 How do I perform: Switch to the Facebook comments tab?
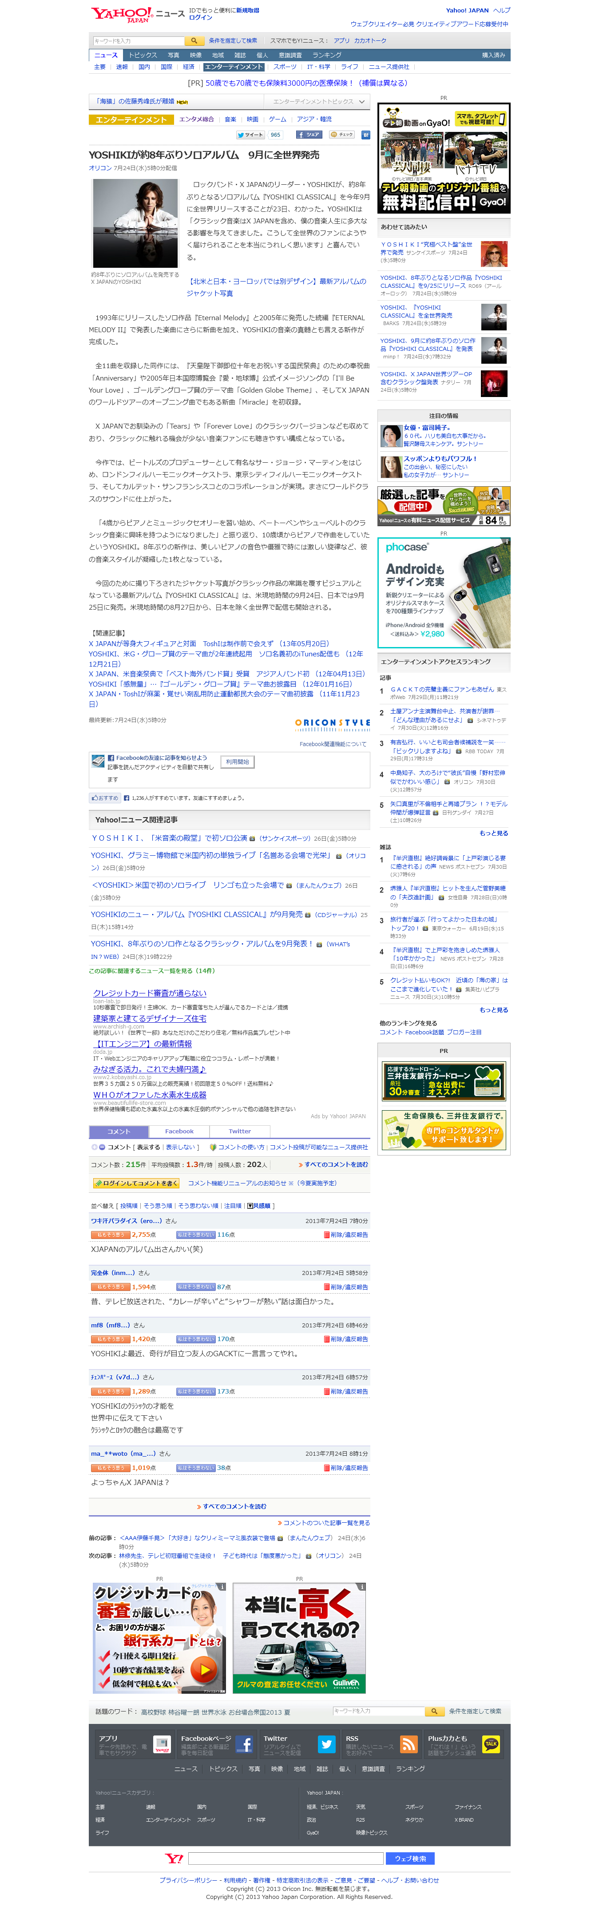click(179, 1132)
